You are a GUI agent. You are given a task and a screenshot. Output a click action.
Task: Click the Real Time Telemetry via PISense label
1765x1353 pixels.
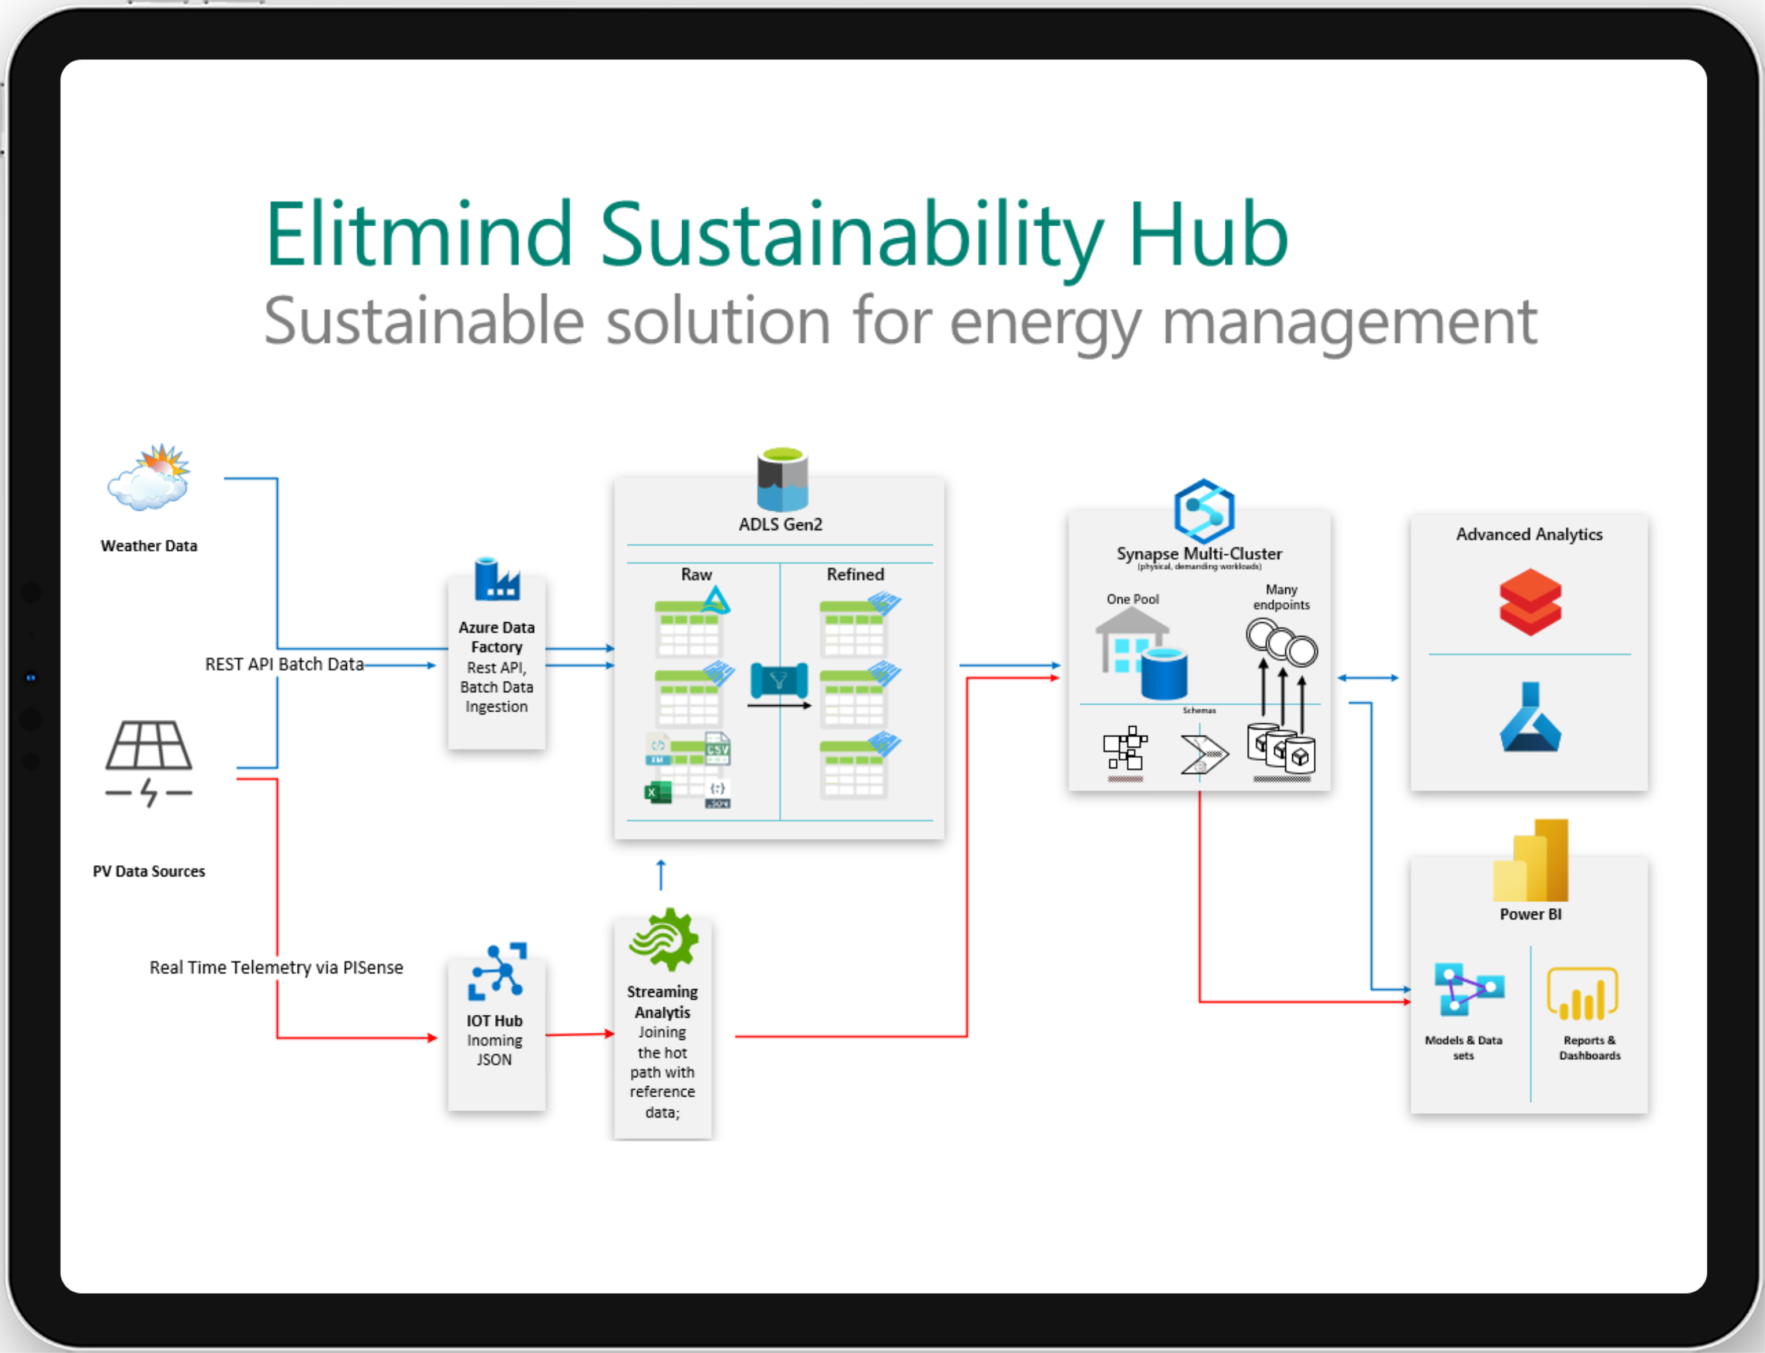pos(276,967)
